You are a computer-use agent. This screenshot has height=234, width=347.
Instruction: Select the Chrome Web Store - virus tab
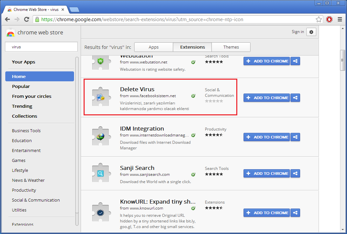click(36, 10)
